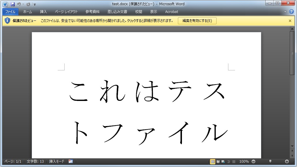Close the yellow Protected View message bar
The image size is (297, 167).
290,21
